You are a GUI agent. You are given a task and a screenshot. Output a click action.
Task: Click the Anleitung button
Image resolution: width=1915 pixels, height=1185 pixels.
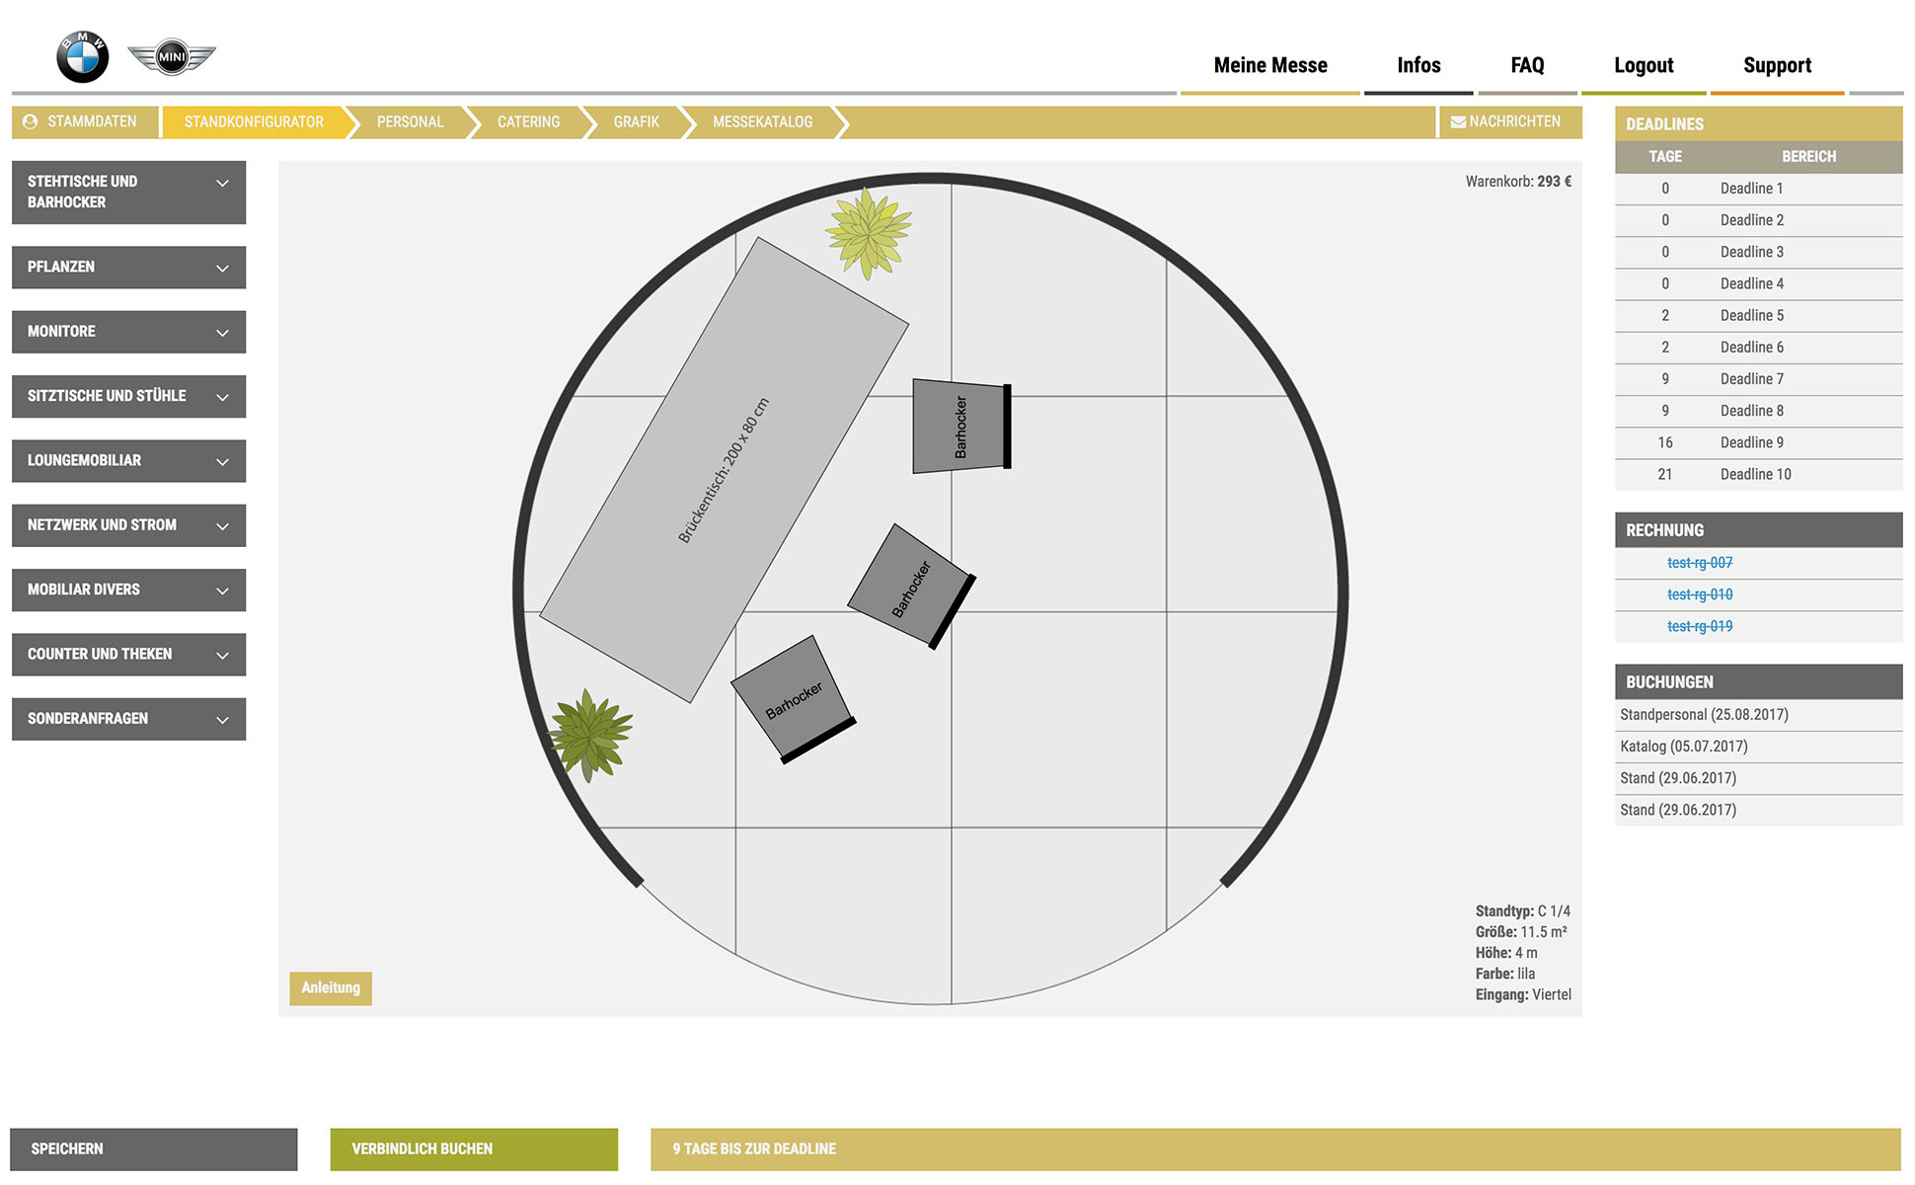click(x=331, y=987)
